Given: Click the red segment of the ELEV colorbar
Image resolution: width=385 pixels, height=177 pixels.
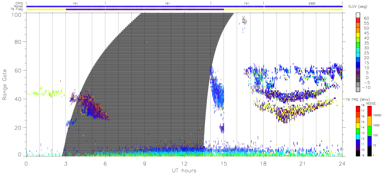Looking at the screenshot, I should [x=358, y=21].
